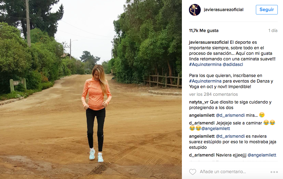Open the @adidascl mention

point(233,64)
